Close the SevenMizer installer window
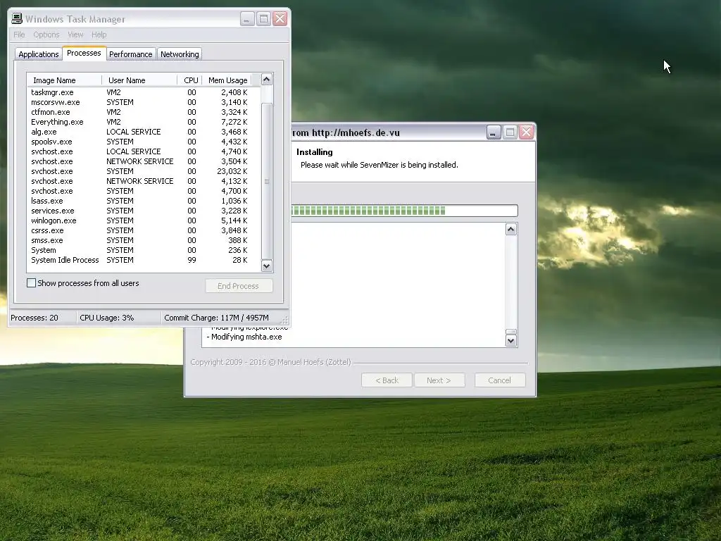Viewport: 721px width, 541px height. point(527,132)
